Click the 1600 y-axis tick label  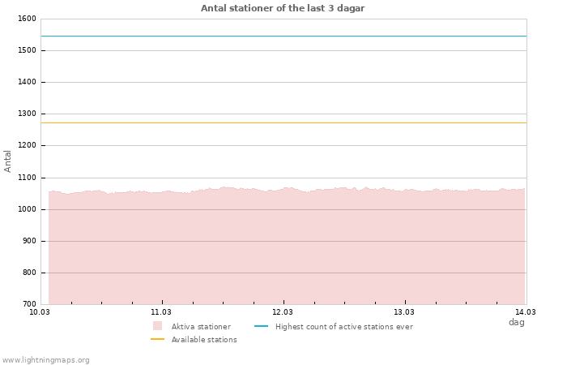coord(26,19)
